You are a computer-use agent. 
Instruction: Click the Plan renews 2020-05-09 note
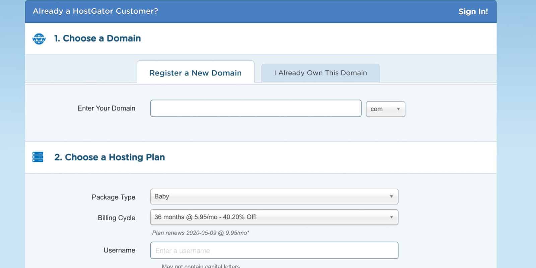pos(201,233)
